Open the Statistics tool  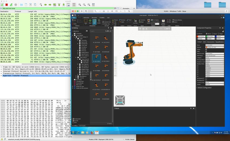coord(149,21)
